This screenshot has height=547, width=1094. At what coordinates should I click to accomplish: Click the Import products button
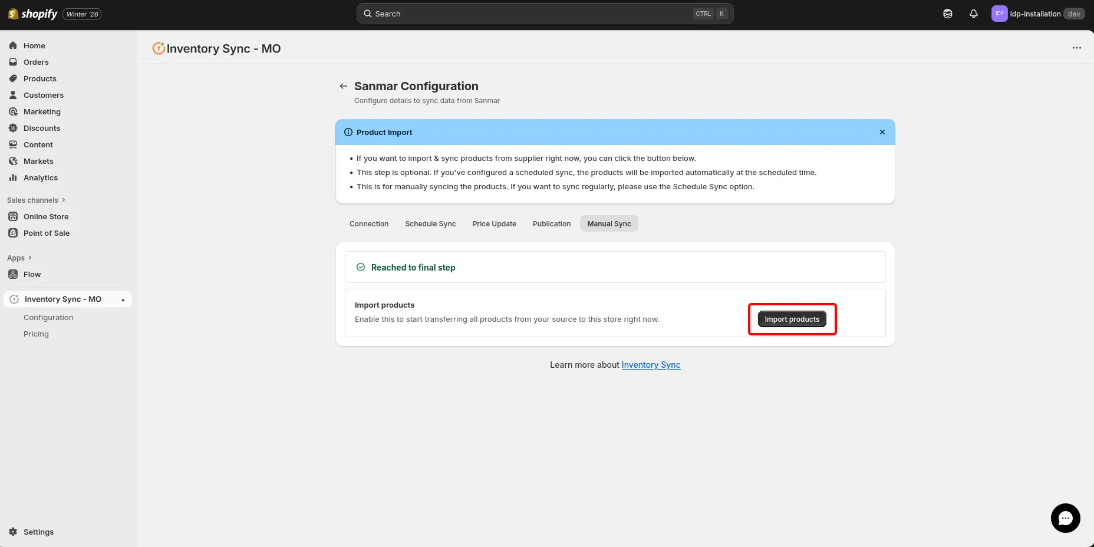coord(792,319)
